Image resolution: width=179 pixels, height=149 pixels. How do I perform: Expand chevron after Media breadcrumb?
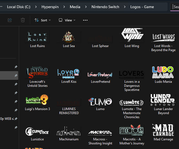tap(86, 7)
